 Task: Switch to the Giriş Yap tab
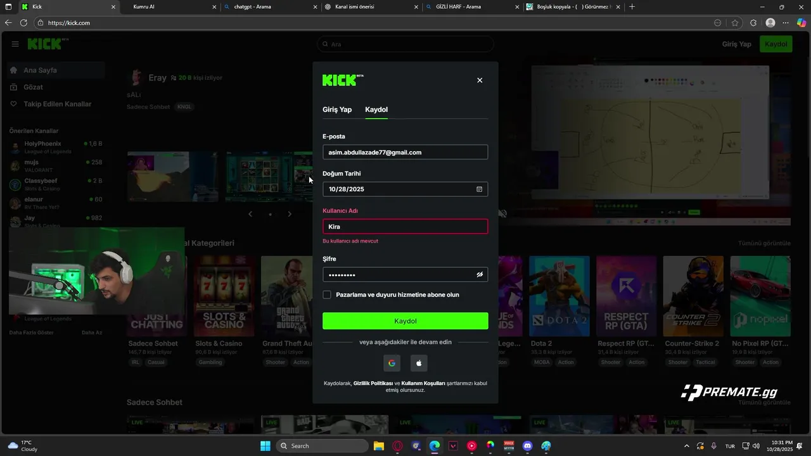(337, 110)
